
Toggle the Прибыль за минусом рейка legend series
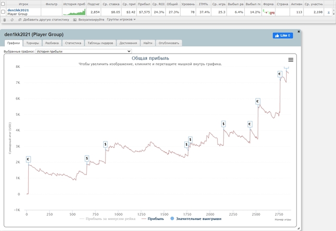[x=108, y=219]
